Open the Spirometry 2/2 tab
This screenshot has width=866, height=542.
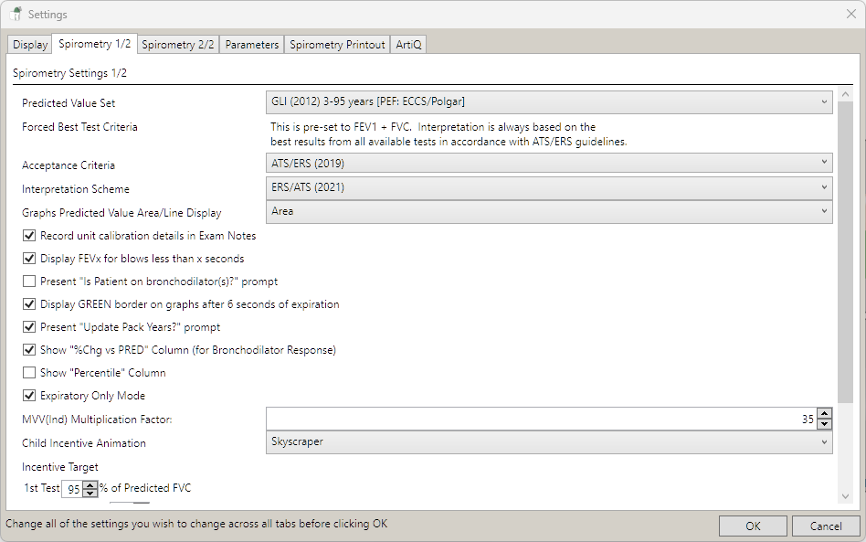coord(178,45)
